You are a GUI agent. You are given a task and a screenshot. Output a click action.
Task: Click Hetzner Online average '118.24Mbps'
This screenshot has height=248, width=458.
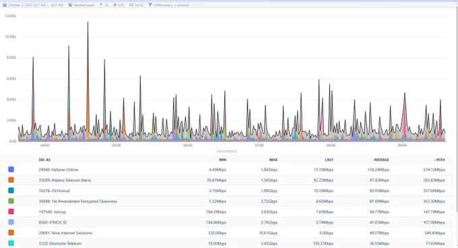pyautogui.click(x=379, y=170)
